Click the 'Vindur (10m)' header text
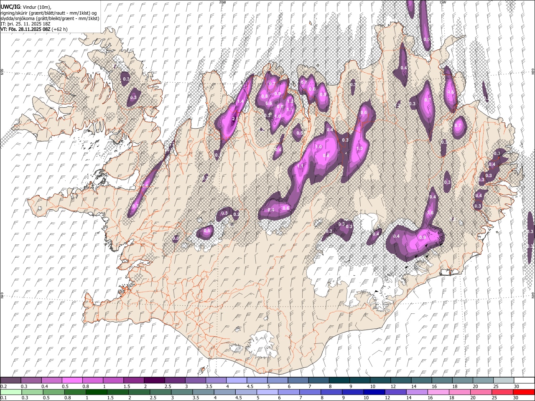The height and width of the screenshot is (401, 535). coord(36,7)
